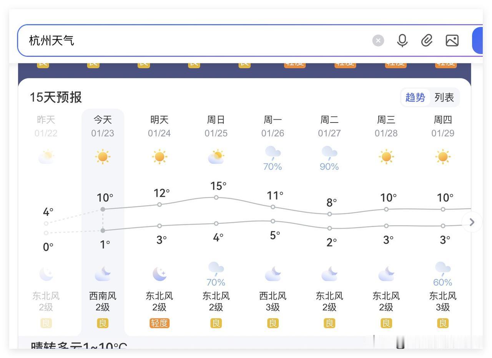Click today's high temperature point on chart
Screen dimensions: 492x358
(103, 209)
